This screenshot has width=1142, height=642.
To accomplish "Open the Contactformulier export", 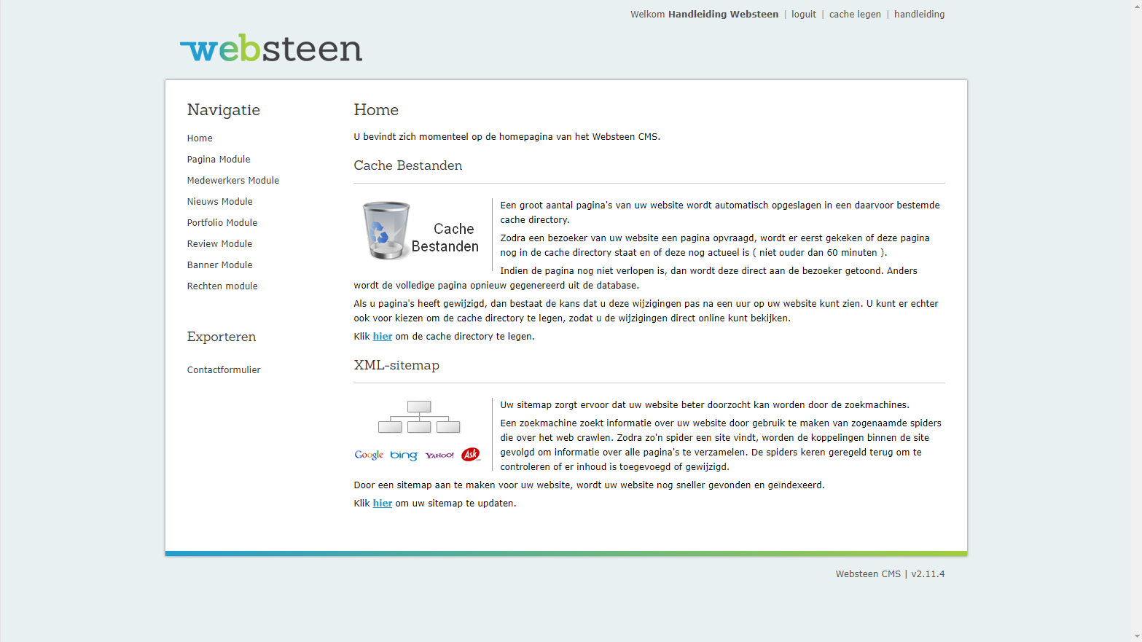I will 224,370.
